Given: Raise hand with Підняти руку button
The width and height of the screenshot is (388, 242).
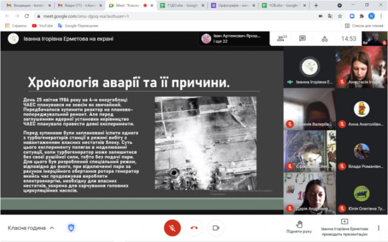Looking at the screenshot, I should pyautogui.click(x=299, y=227).
